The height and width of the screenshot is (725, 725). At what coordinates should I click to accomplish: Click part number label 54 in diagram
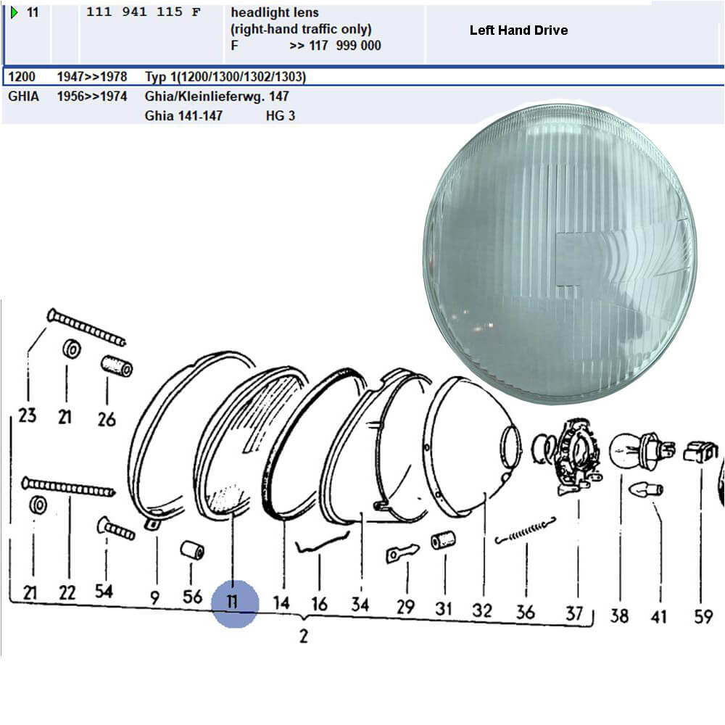(104, 592)
